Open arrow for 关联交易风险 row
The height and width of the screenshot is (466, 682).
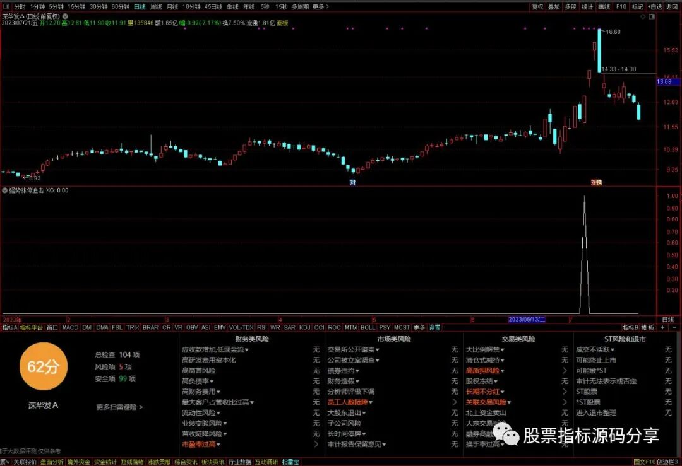pyautogui.click(x=565, y=402)
